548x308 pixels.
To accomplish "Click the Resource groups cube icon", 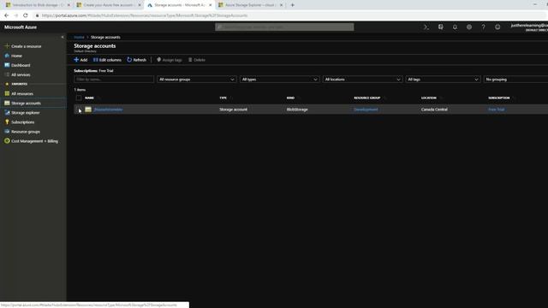I will [x=7, y=132].
